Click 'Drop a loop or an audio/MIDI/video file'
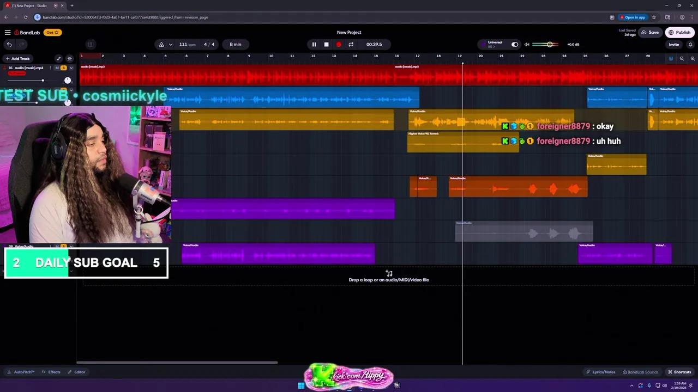Image resolution: width=698 pixels, height=392 pixels. tap(389, 280)
